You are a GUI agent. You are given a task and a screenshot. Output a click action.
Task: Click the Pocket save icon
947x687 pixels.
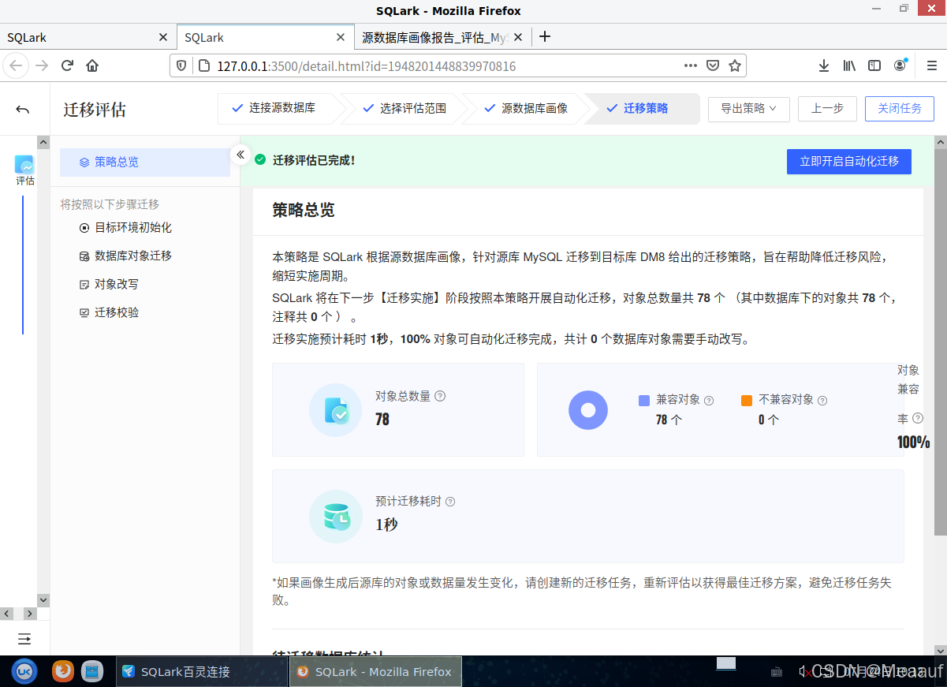tap(713, 65)
